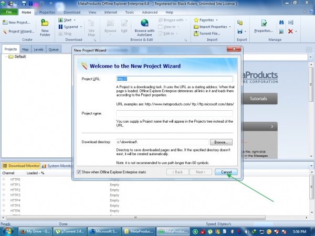Viewport: 315px width, 236px height.
Task: Click the New Project ribbon icon
Action: point(5,22)
